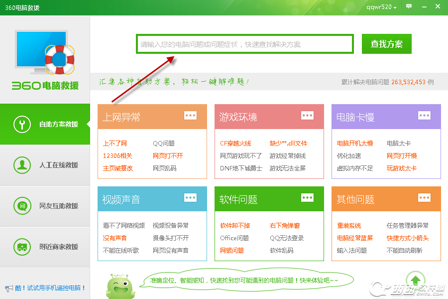This screenshot has width=448, height=299.
Task: Open the 游戏经常掉线 link
Action: (288, 156)
